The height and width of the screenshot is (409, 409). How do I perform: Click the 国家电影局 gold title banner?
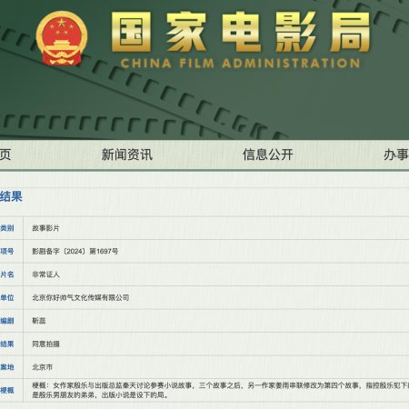(x=241, y=32)
